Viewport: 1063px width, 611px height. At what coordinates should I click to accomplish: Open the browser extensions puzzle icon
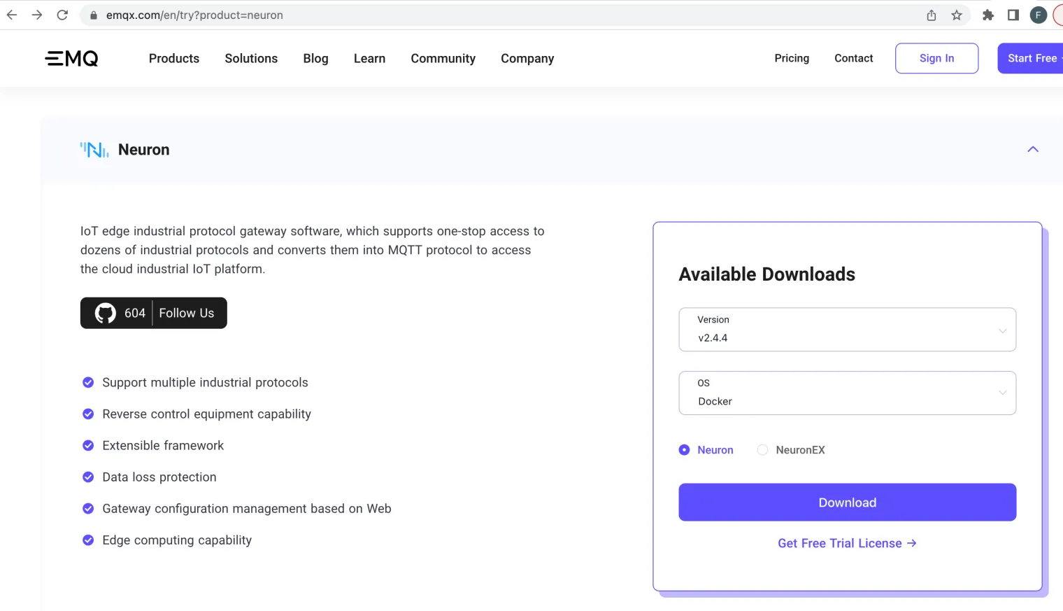point(988,14)
